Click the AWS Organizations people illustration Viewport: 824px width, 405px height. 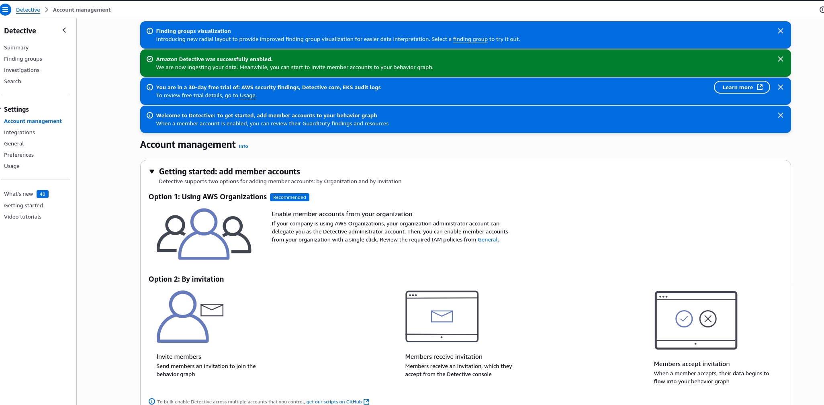coord(204,234)
